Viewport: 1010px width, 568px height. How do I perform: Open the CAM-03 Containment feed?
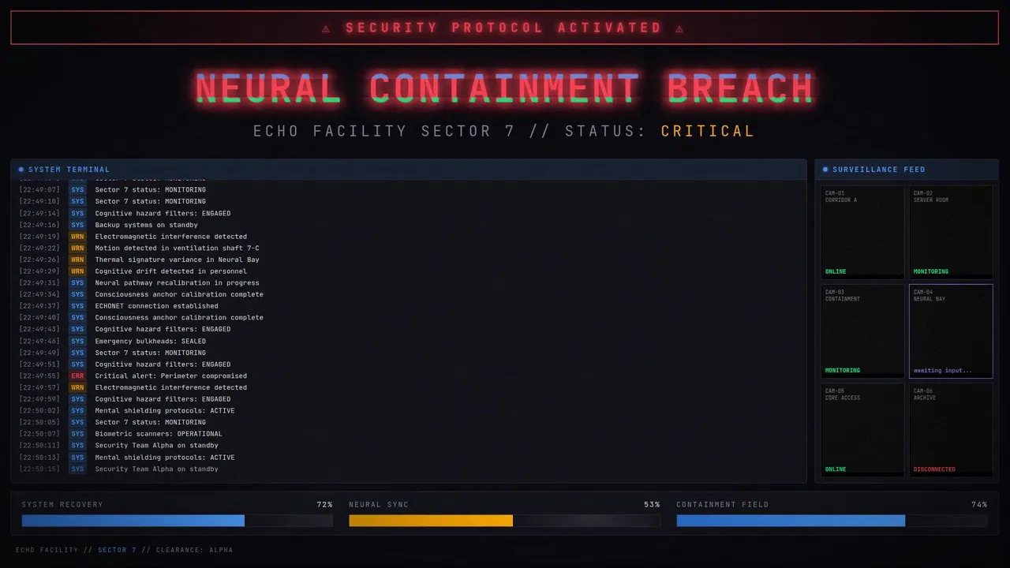(862, 331)
